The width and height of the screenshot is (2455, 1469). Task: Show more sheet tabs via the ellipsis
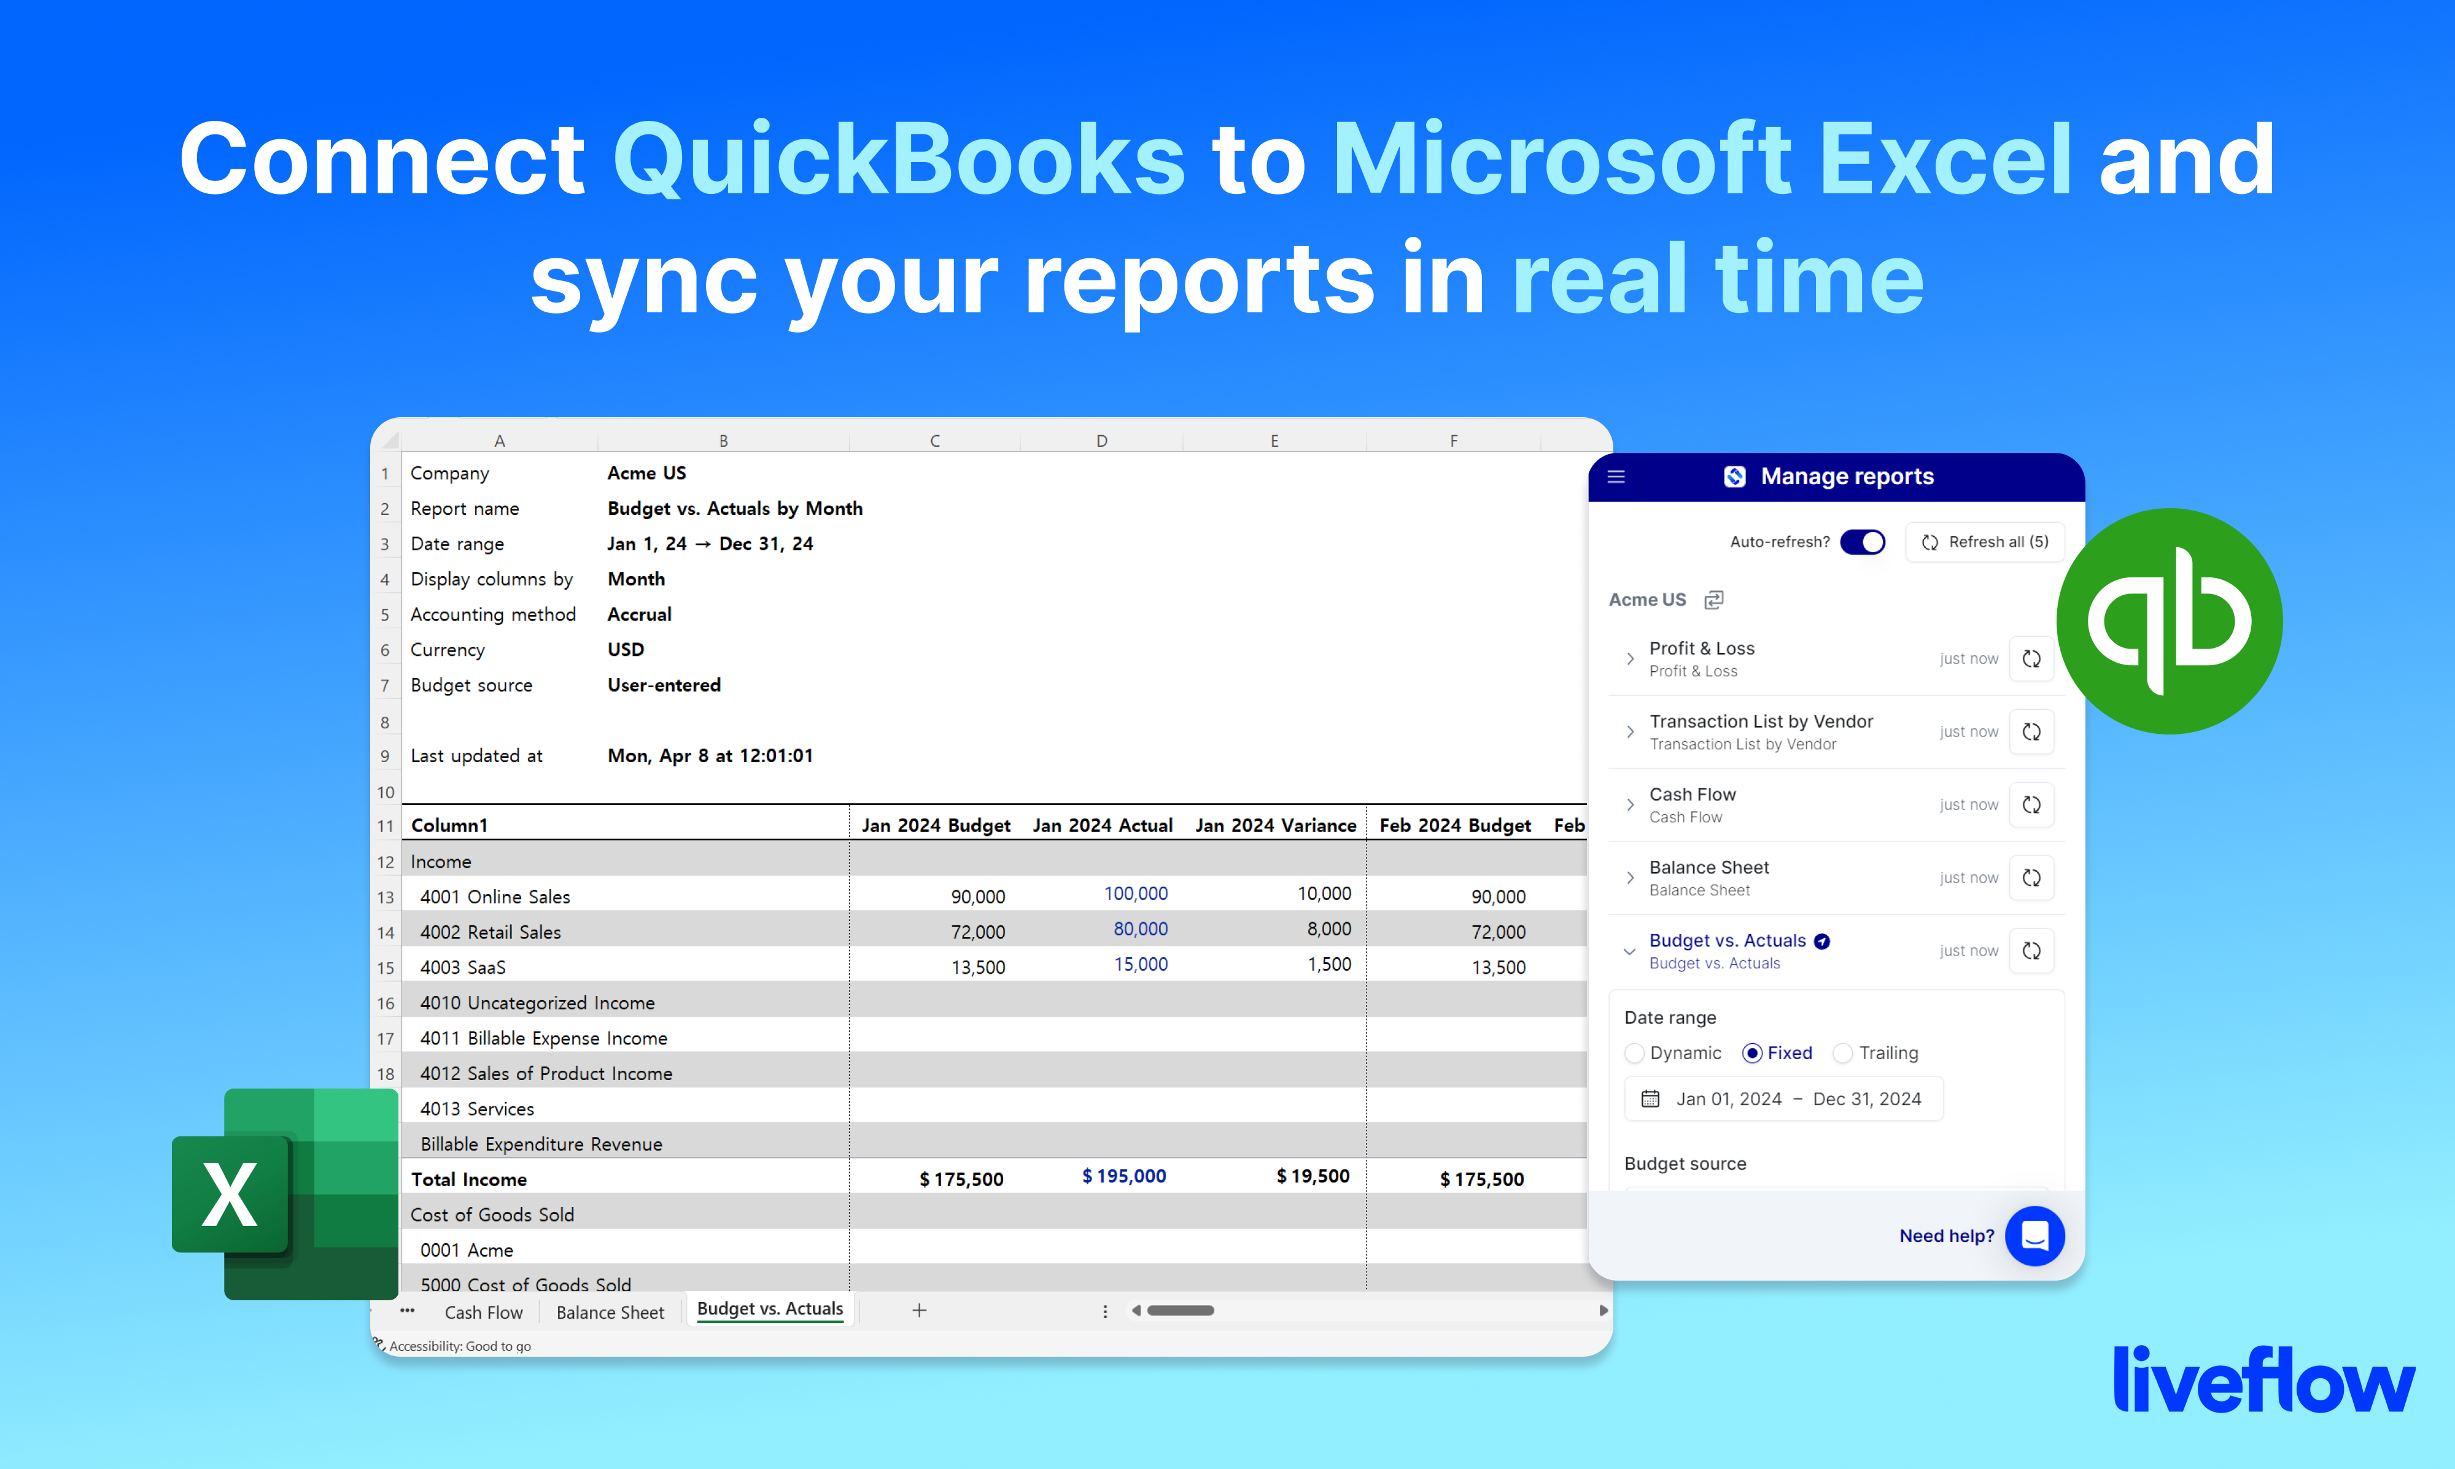[407, 1311]
